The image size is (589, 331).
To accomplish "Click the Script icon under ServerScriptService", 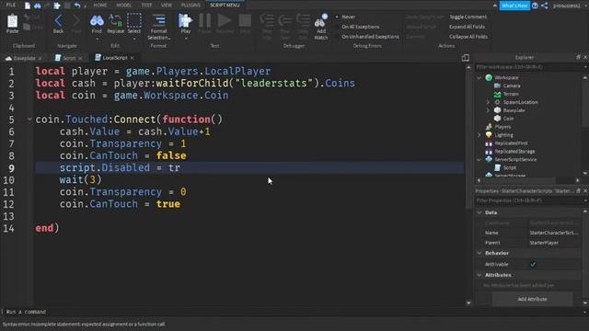I will pos(497,167).
